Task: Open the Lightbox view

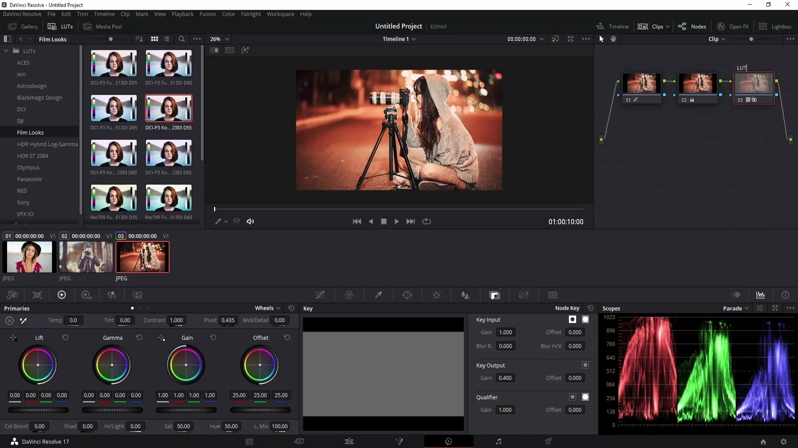Action: pyautogui.click(x=775, y=27)
